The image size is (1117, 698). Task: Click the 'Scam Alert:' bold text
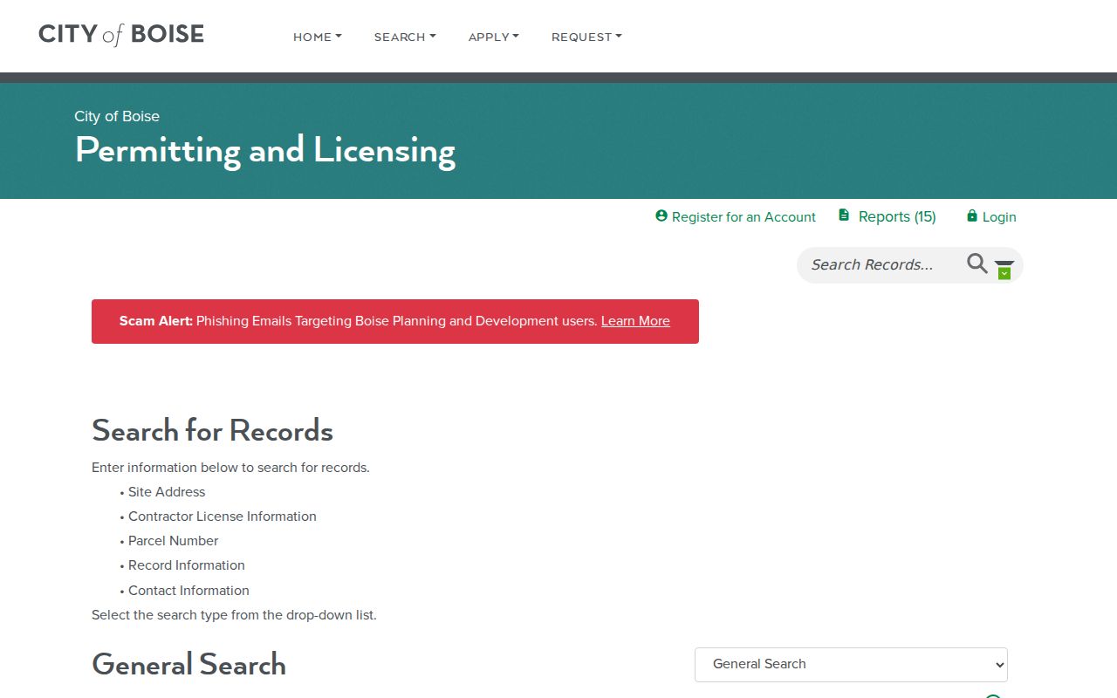[x=155, y=321]
